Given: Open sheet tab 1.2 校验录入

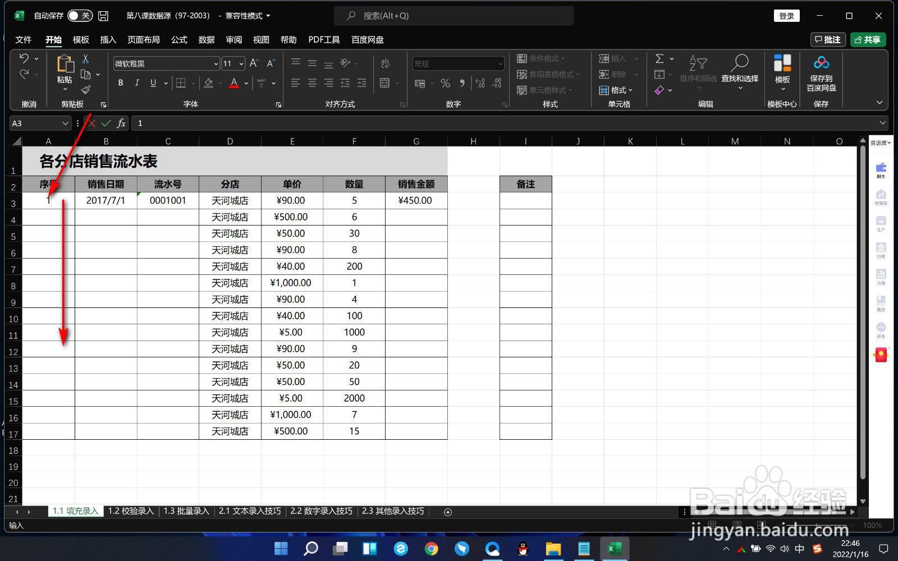Looking at the screenshot, I should [131, 511].
